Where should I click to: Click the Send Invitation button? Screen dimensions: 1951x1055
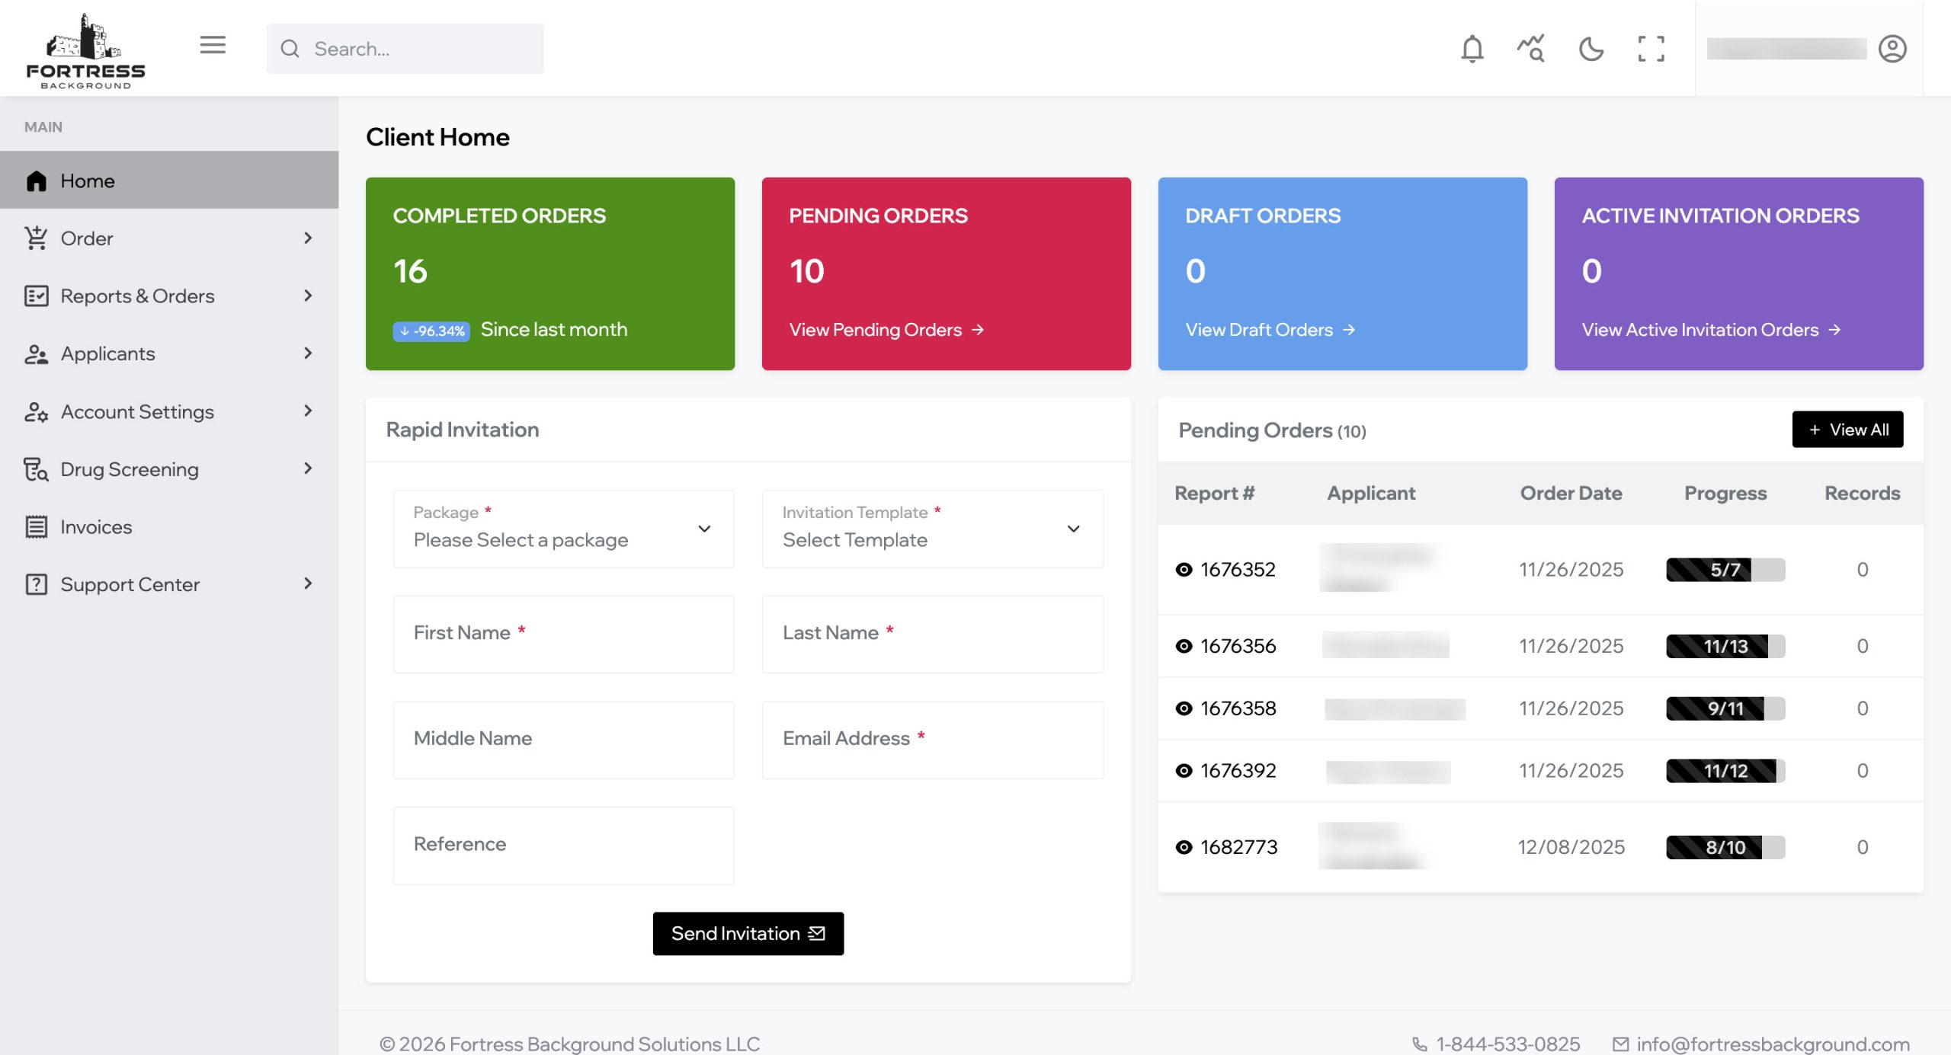click(x=748, y=933)
